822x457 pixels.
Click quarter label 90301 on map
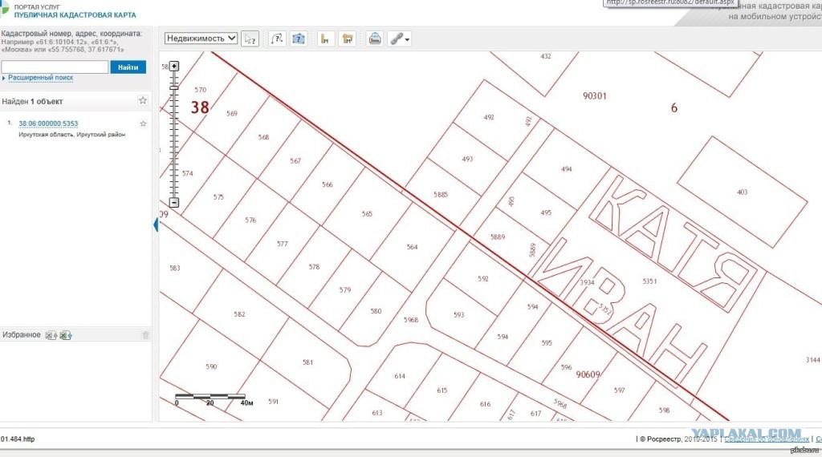click(595, 95)
